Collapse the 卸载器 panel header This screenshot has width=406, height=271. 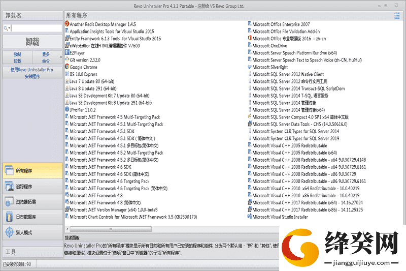coord(32,16)
